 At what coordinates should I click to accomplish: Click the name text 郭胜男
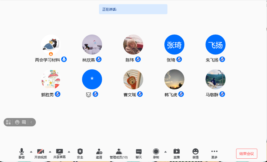coord(47,95)
